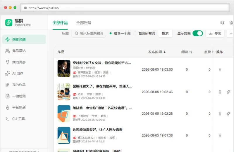Click lightbulb icon for 笔试第一考生称 row
This screenshot has width=234, height=152.
click(x=220, y=113)
